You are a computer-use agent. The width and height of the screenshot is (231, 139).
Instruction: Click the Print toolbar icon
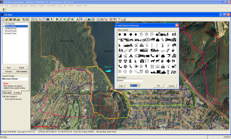click(x=14, y=19)
